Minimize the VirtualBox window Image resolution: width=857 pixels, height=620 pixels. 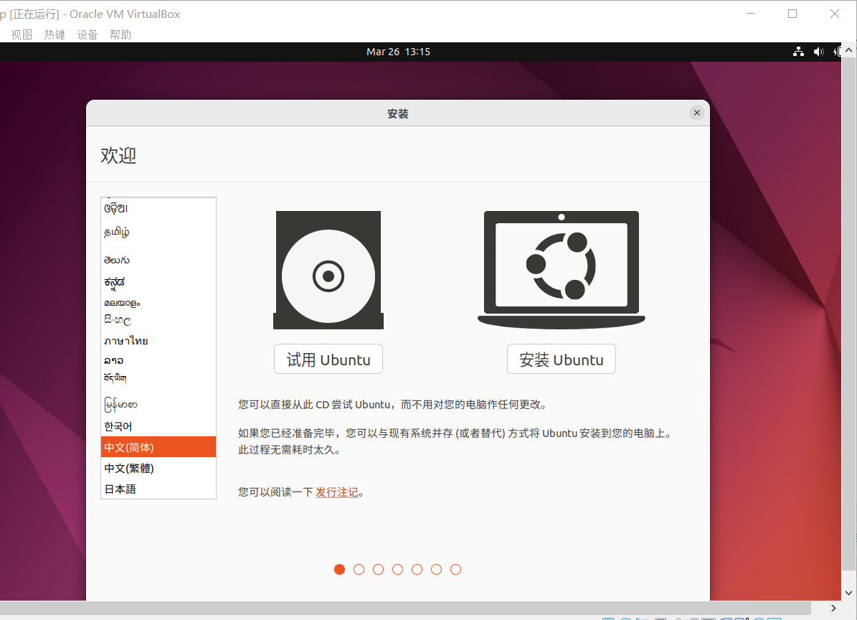point(751,14)
